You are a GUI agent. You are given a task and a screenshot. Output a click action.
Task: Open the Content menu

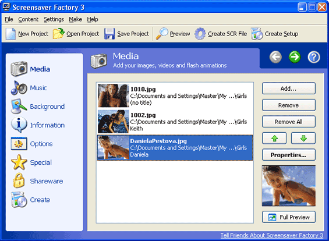coord(29,20)
